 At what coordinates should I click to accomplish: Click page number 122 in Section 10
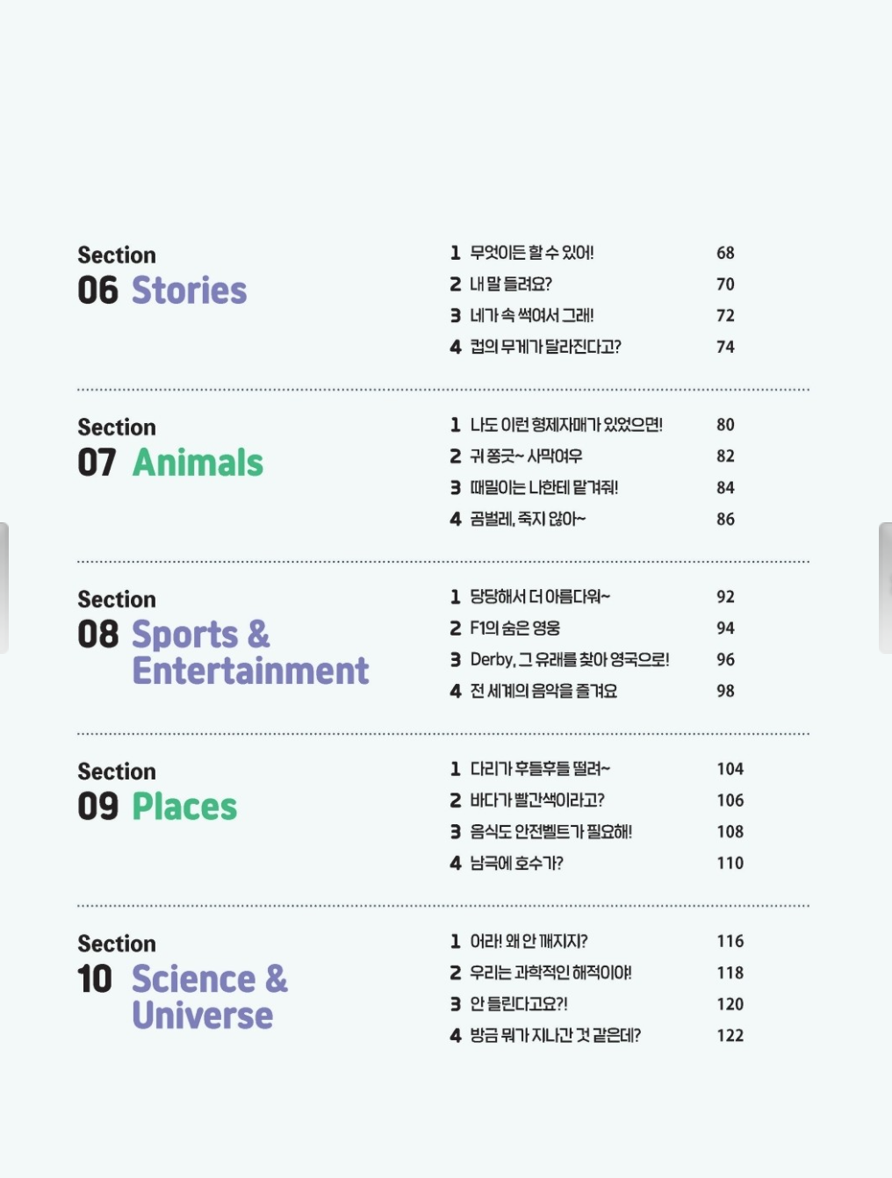(730, 1036)
